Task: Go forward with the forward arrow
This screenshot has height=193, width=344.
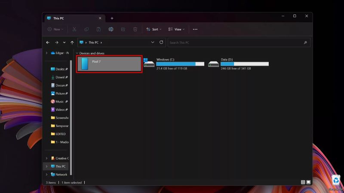Action: coord(57,42)
